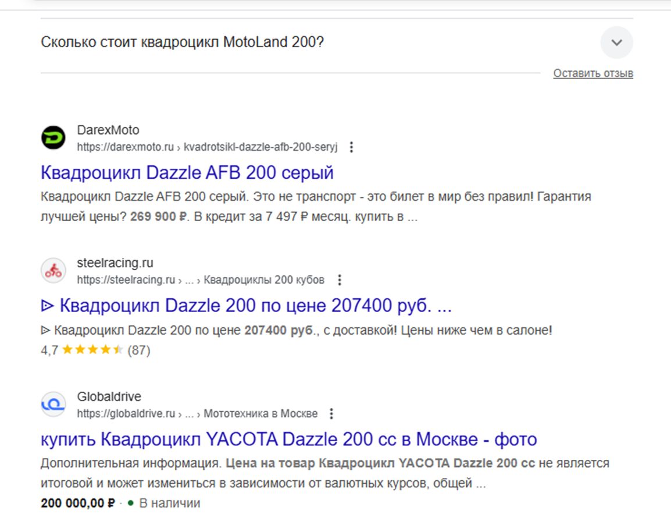Open the YACOTA Dazzle 200 cc Moscow result

click(288, 439)
